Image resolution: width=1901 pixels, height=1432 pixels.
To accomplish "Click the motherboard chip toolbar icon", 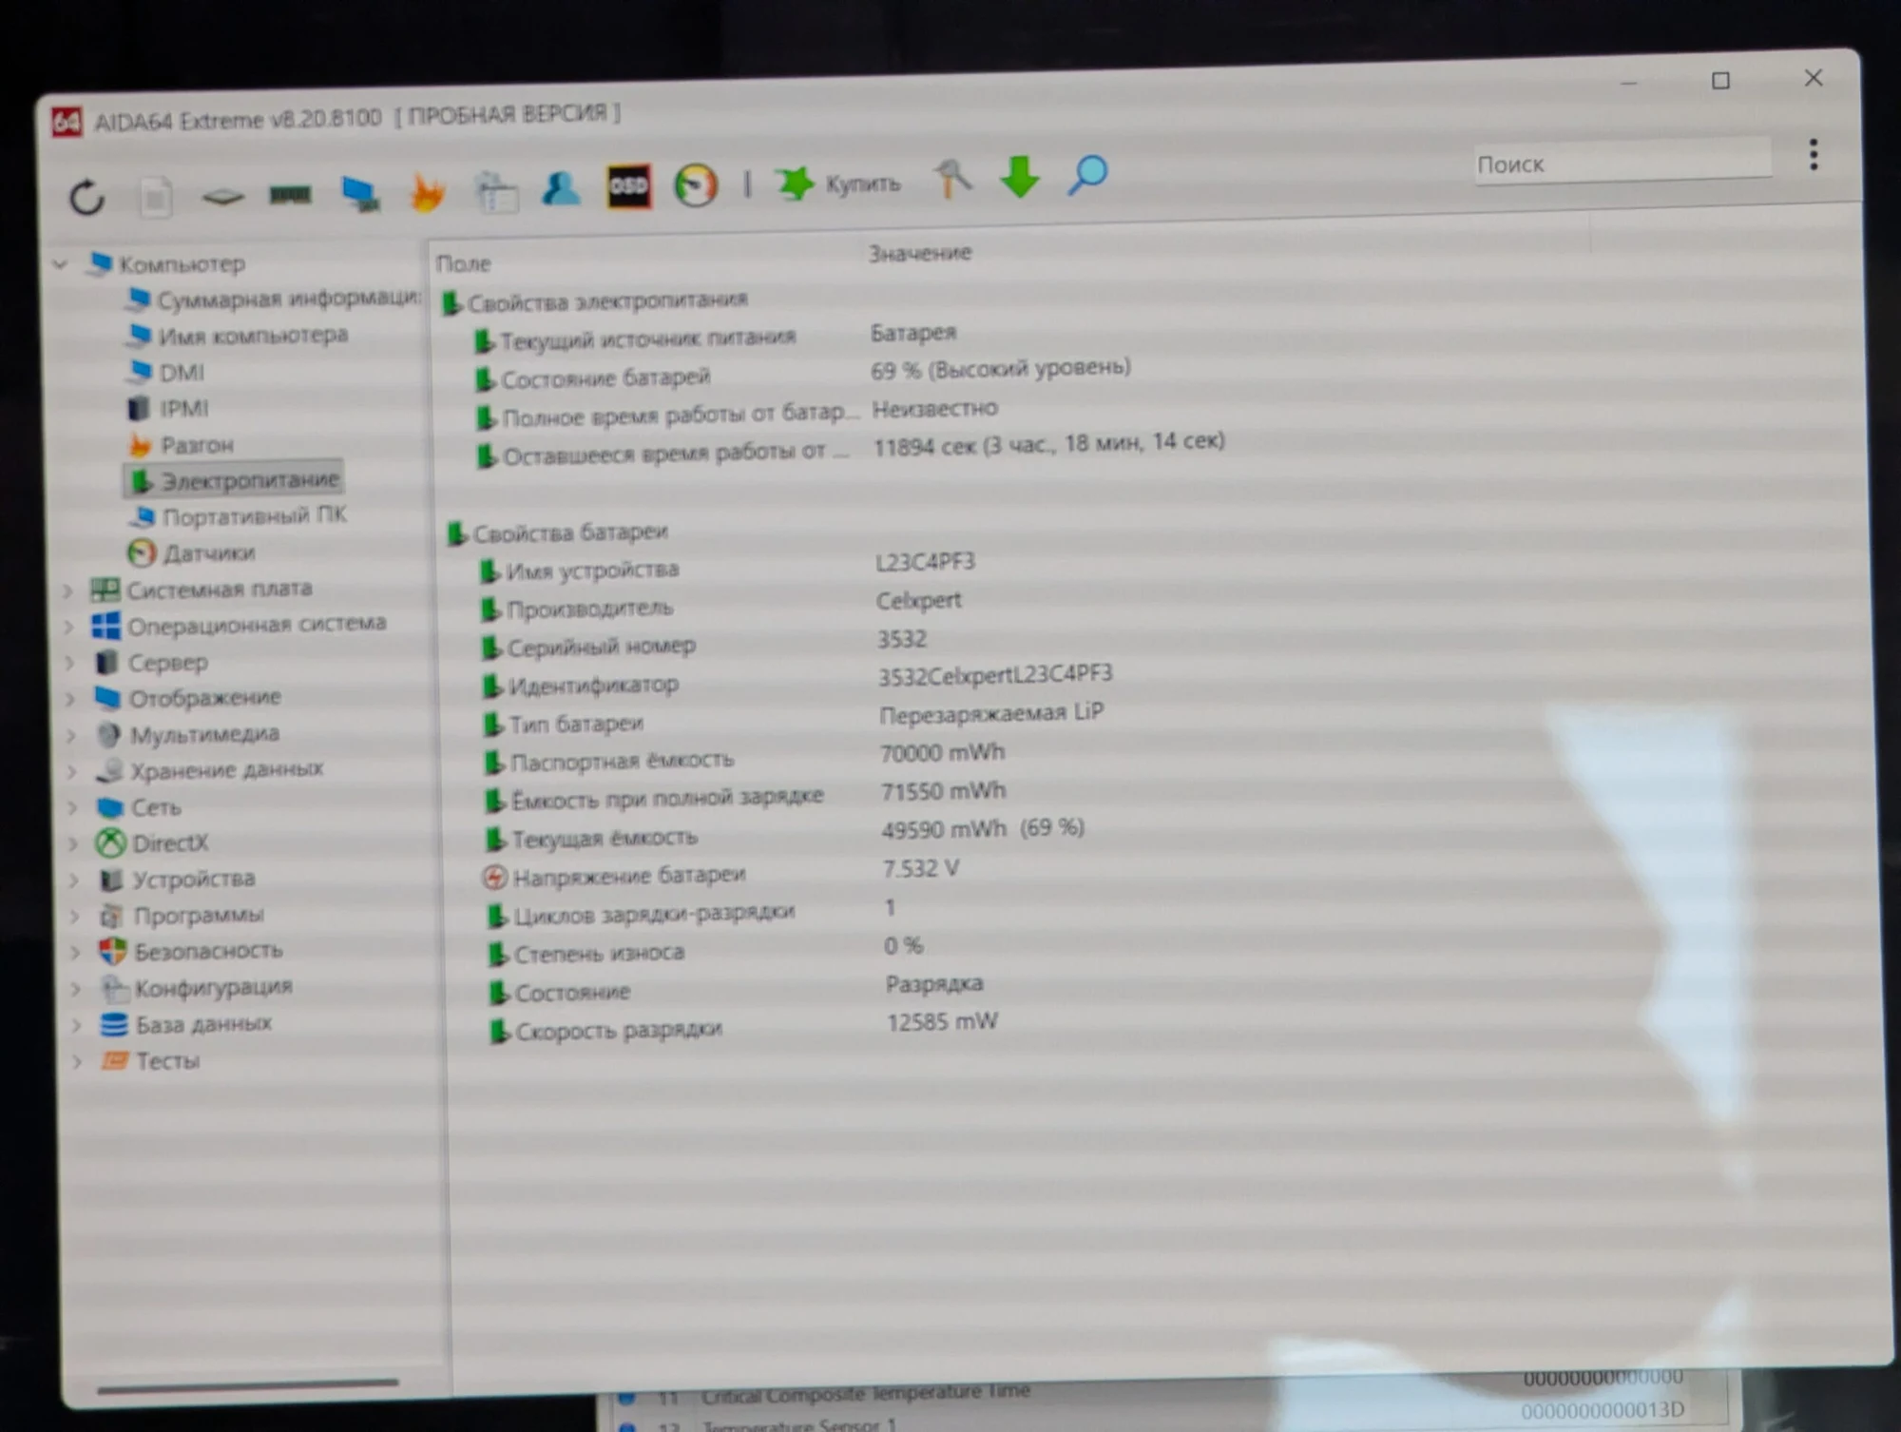I will pos(222,196).
